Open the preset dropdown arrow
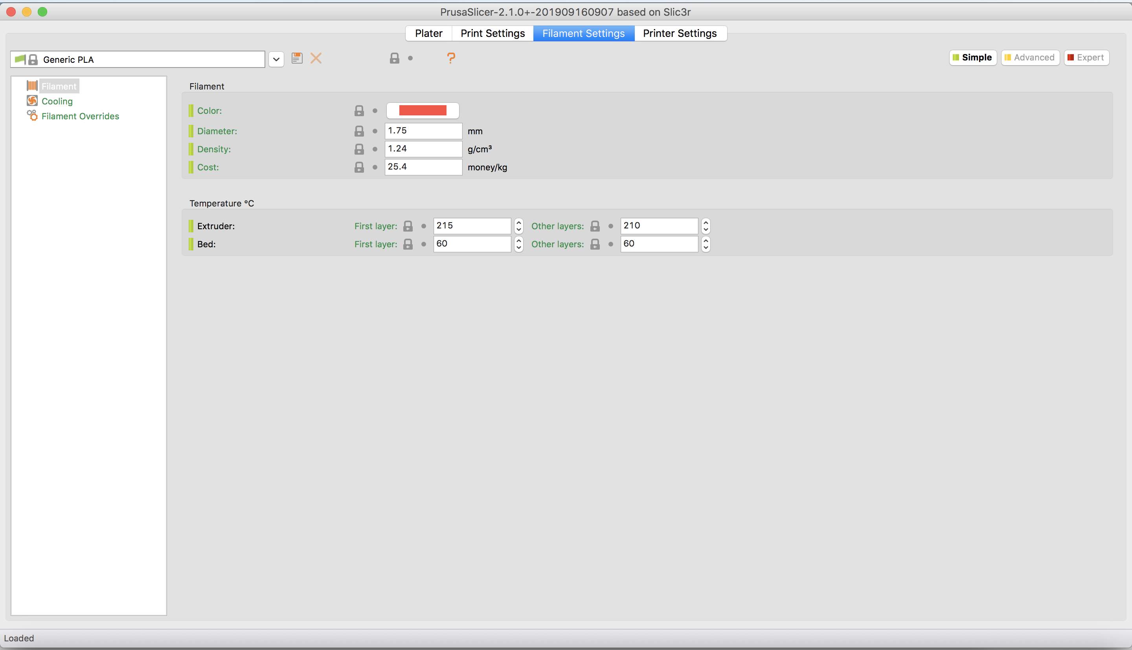The width and height of the screenshot is (1132, 650). point(276,59)
